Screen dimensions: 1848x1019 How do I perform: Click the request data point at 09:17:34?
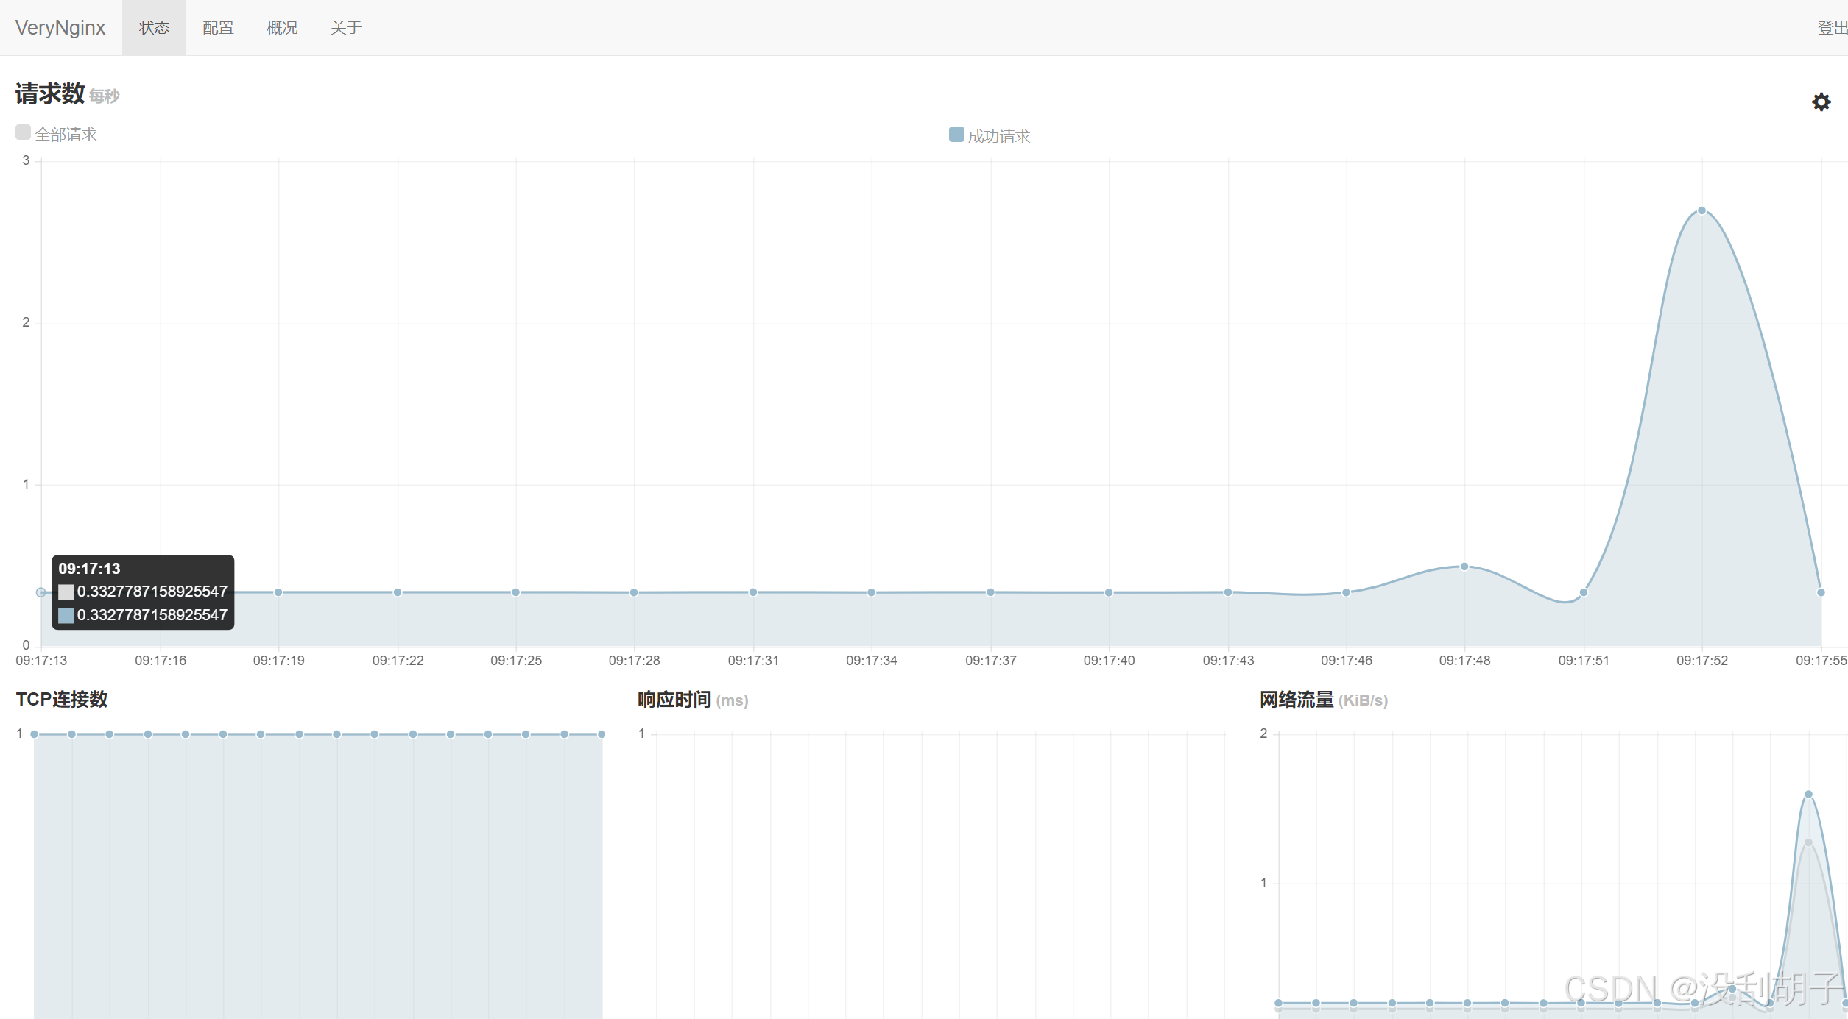(x=872, y=592)
